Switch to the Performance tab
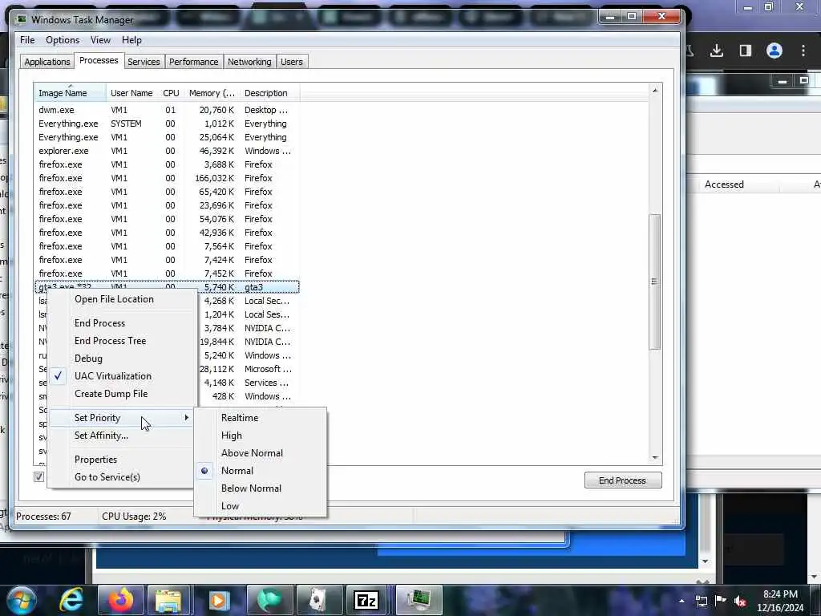 (194, 62)
